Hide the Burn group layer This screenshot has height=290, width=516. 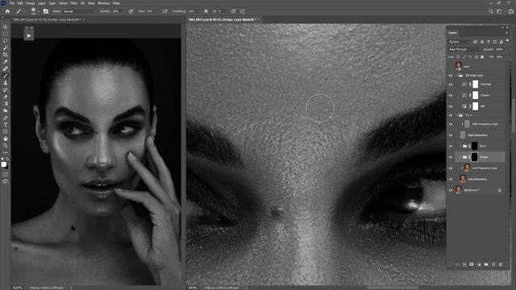(451, 146)
